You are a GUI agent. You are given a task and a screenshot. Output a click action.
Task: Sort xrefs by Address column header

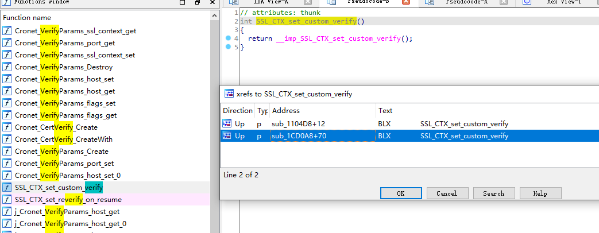coord(322,111)
